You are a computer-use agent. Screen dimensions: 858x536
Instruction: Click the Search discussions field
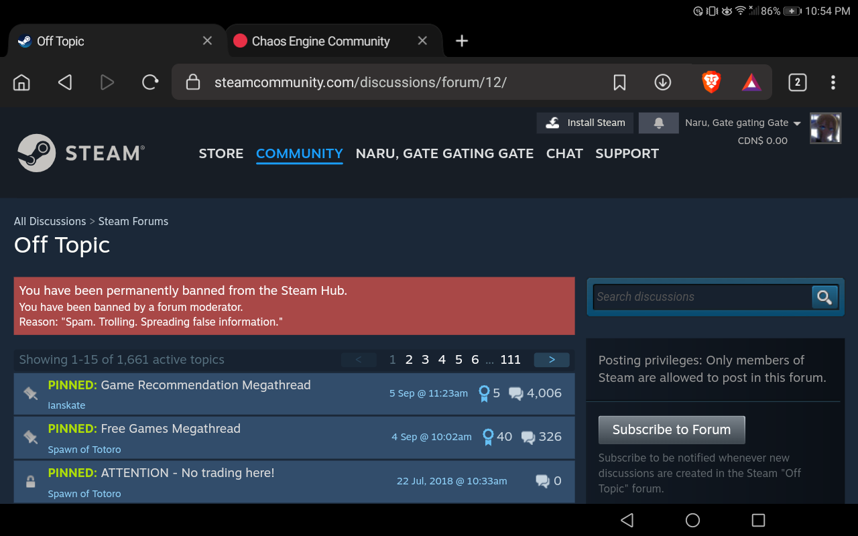coord(701,297)
